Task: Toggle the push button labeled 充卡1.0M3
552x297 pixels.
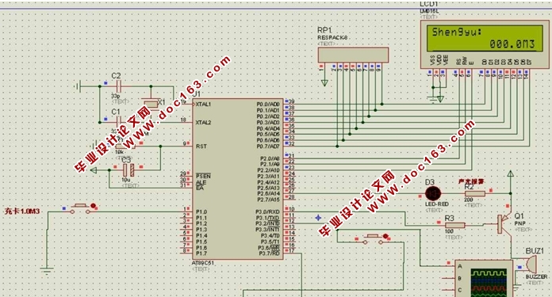Action: (x=81, y=208)
